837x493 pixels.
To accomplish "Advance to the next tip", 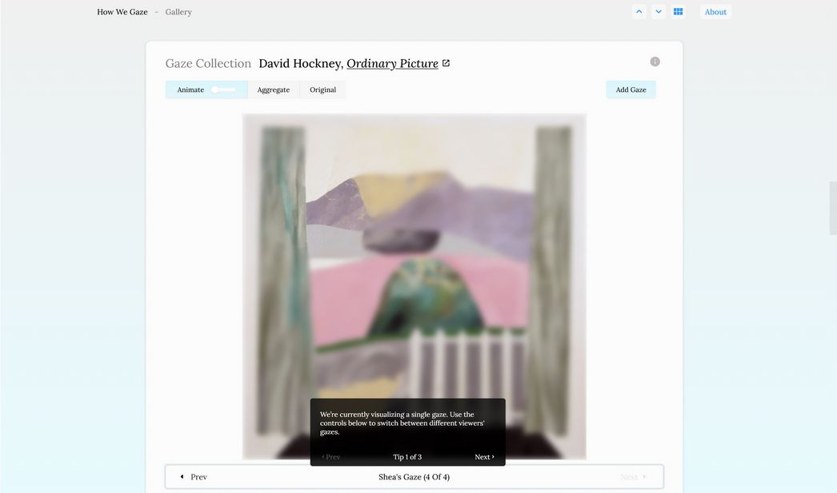I will (x=484, y=457).
